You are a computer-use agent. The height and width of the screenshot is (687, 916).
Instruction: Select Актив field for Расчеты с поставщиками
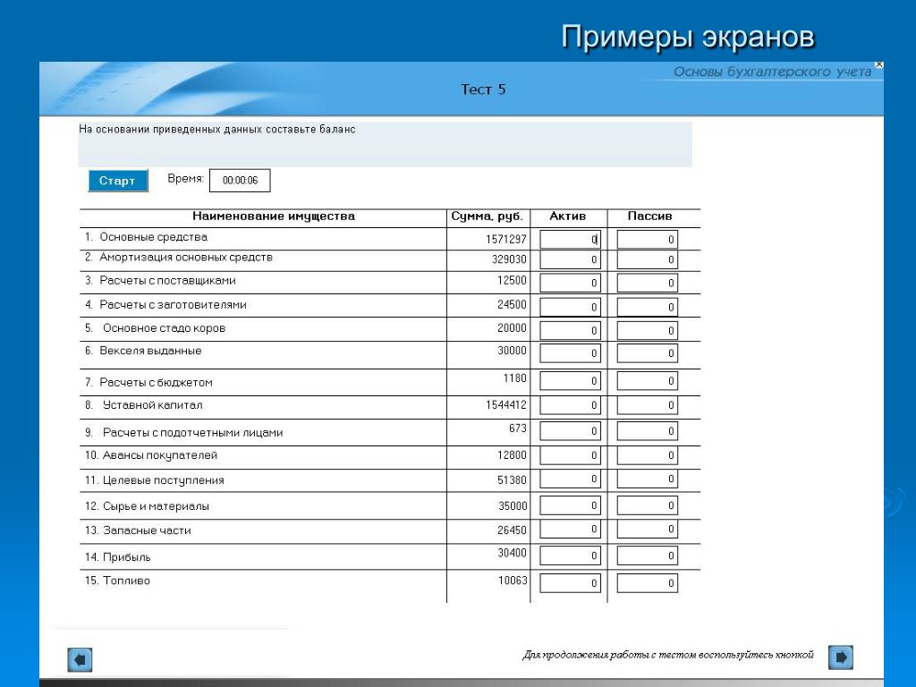570,284
